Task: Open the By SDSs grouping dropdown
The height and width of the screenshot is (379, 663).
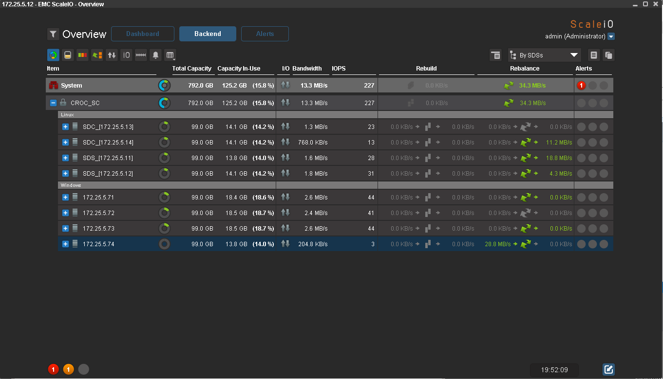Action: (545, 55)
